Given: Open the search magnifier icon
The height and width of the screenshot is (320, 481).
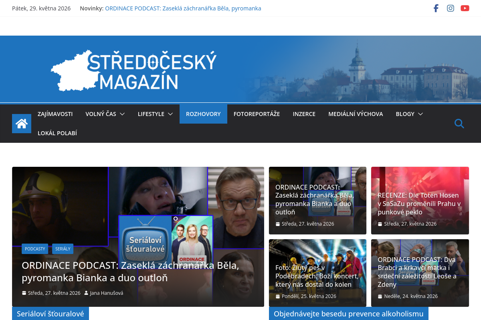Looking at the screenshot, I should pos(459,124).
